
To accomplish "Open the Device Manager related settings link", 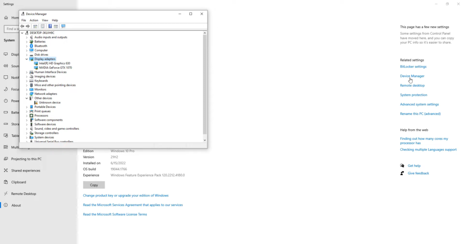I will coord(412,76).
